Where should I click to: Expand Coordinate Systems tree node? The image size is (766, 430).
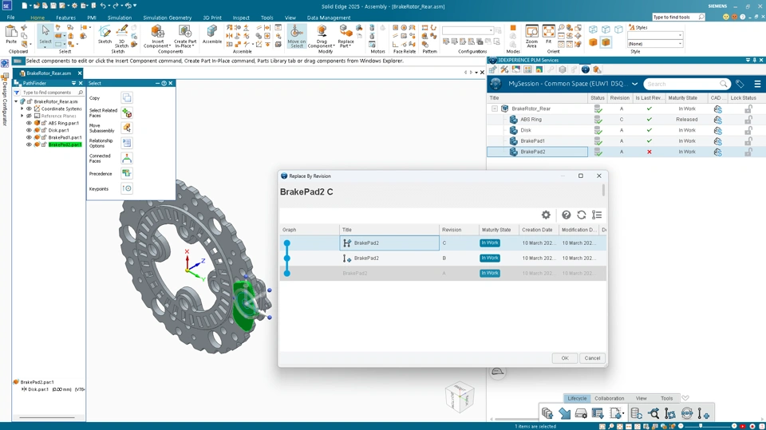(x=22, y=109)
